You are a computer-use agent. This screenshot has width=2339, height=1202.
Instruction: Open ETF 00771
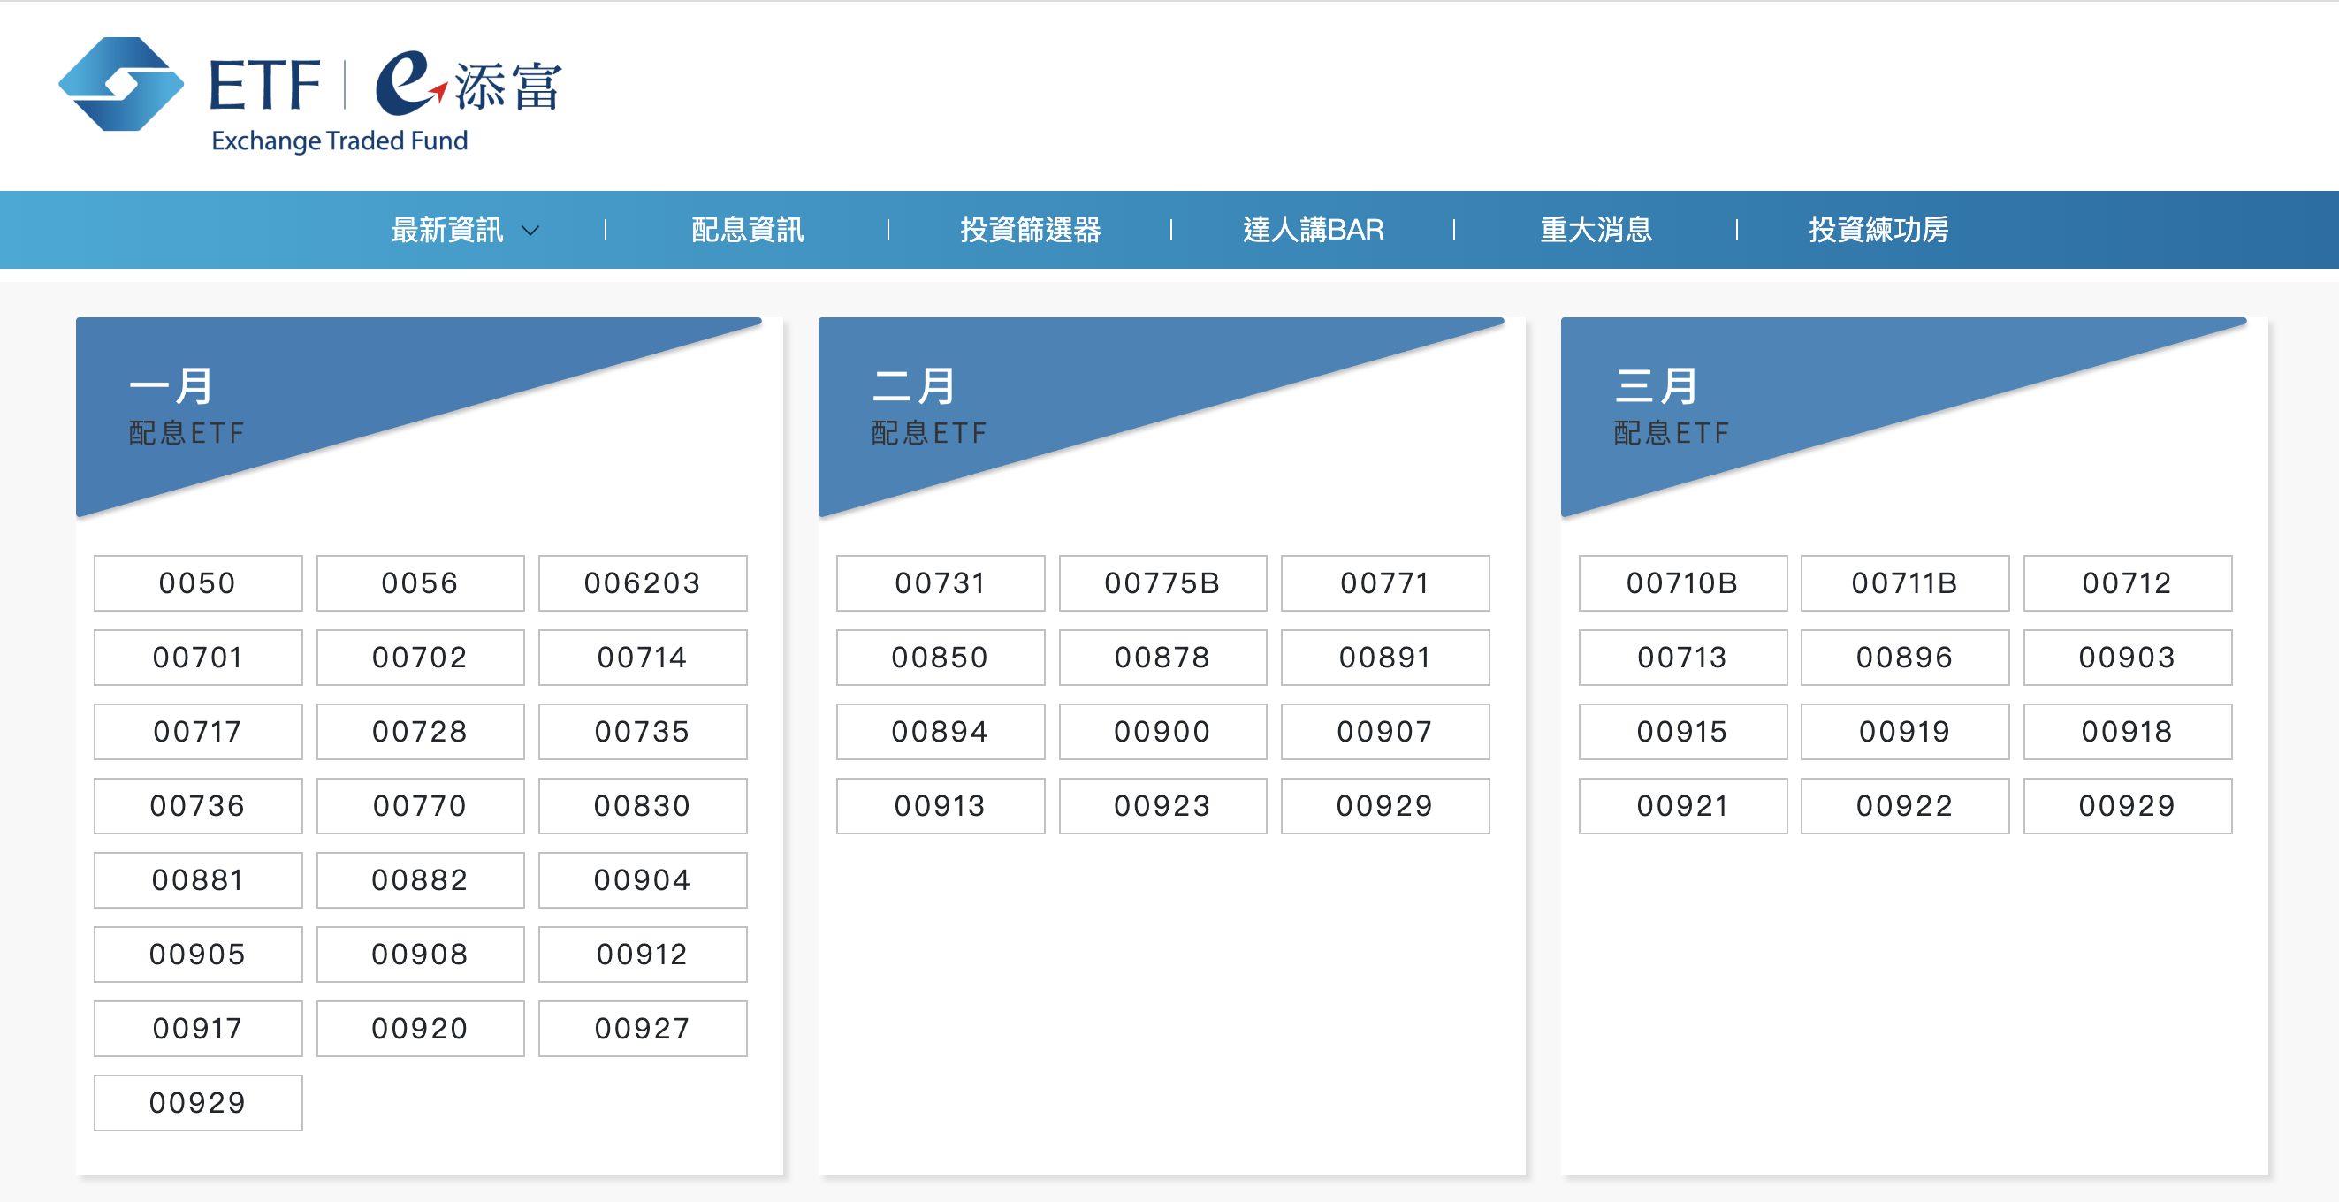1385,582
